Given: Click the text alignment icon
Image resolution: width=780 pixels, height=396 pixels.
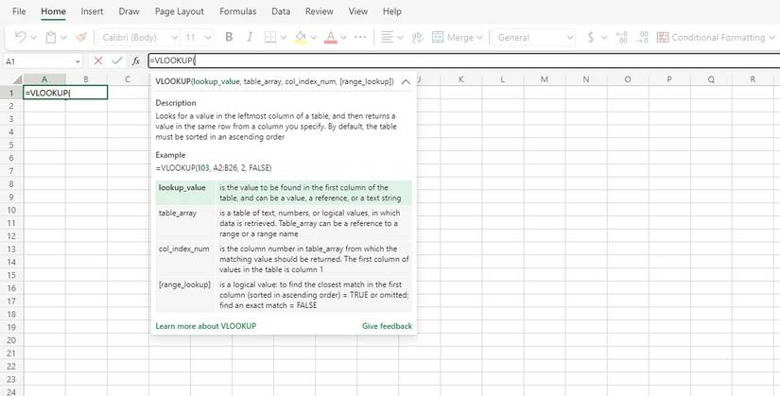Looking at the screenshot, I should (387, 37).
